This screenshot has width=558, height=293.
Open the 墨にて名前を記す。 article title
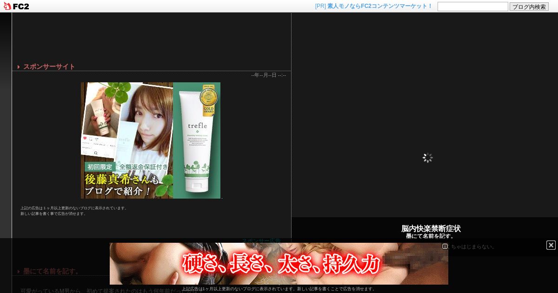coord(52,271)
